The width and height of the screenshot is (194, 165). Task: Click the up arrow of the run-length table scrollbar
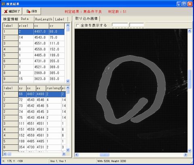(x=68, y=88)
